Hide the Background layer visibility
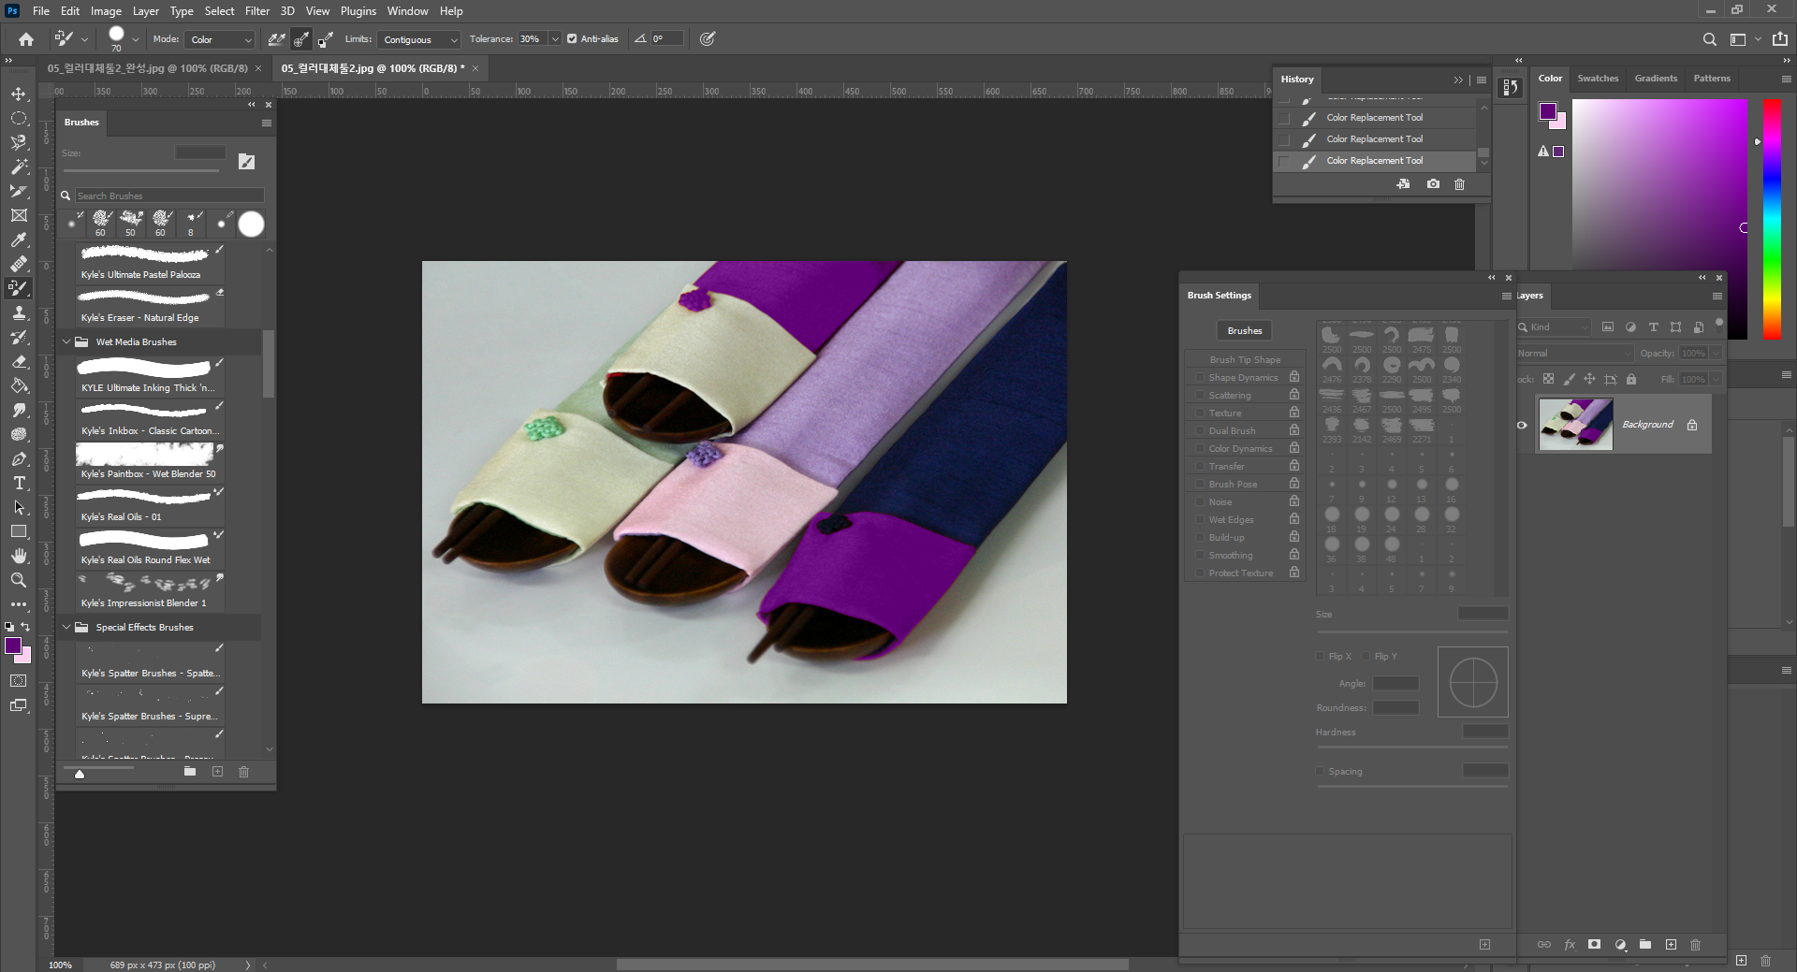 pos(1522,425)
